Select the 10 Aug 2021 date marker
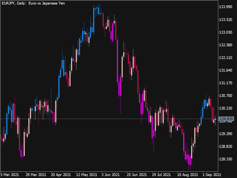237x178 pixels. tap(187, 175)
